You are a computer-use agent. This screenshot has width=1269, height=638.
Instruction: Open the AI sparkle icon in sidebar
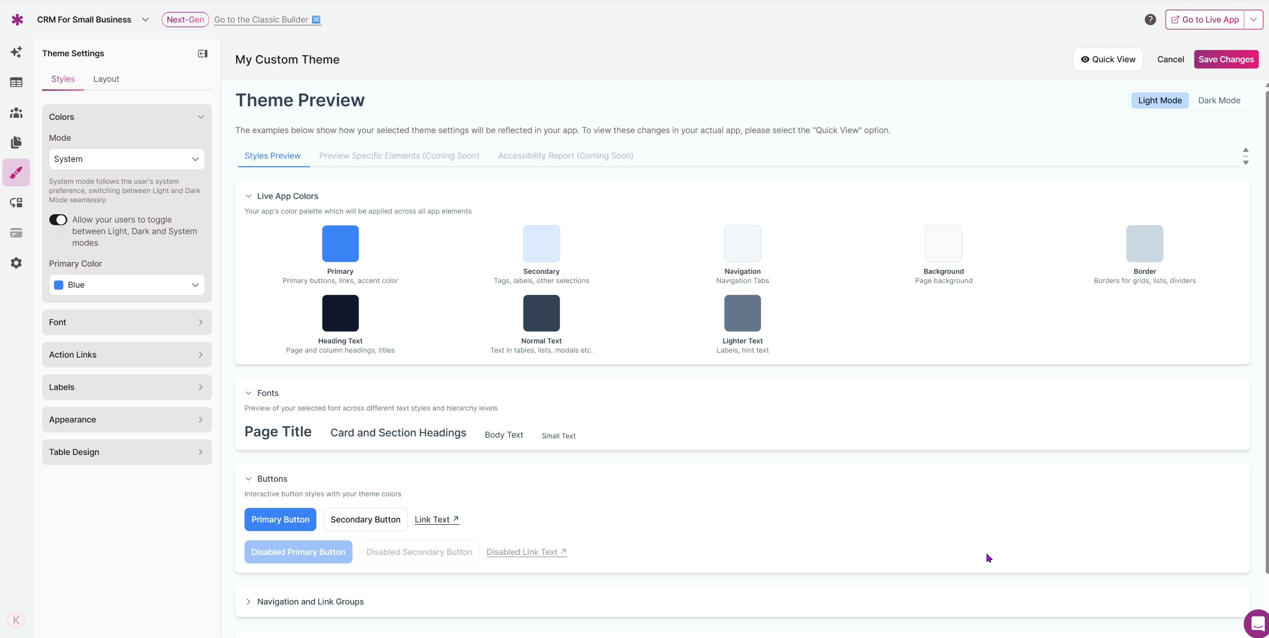point(16,52)
